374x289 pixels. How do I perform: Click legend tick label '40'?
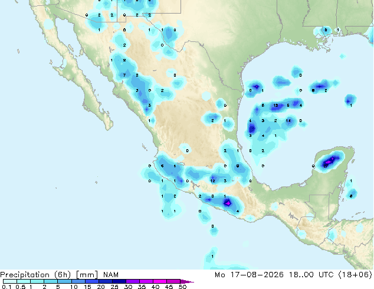(x=155, y=287)
